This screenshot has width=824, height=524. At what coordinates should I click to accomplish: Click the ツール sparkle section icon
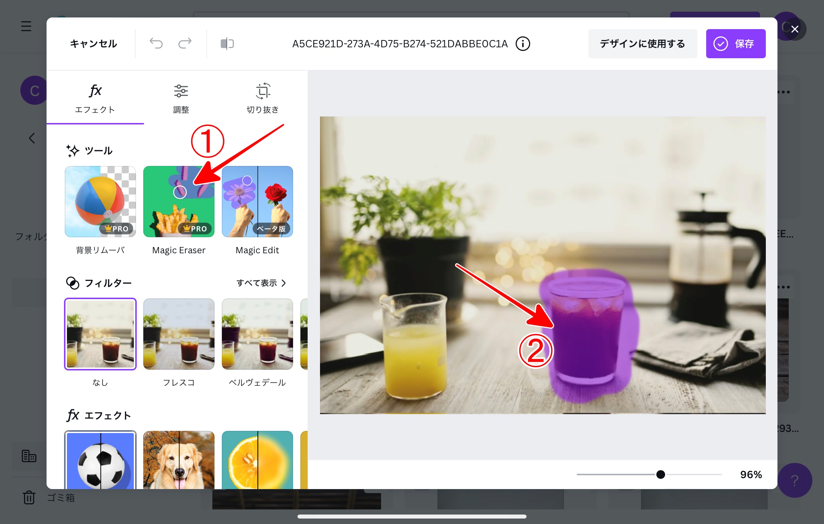(73, 151)
